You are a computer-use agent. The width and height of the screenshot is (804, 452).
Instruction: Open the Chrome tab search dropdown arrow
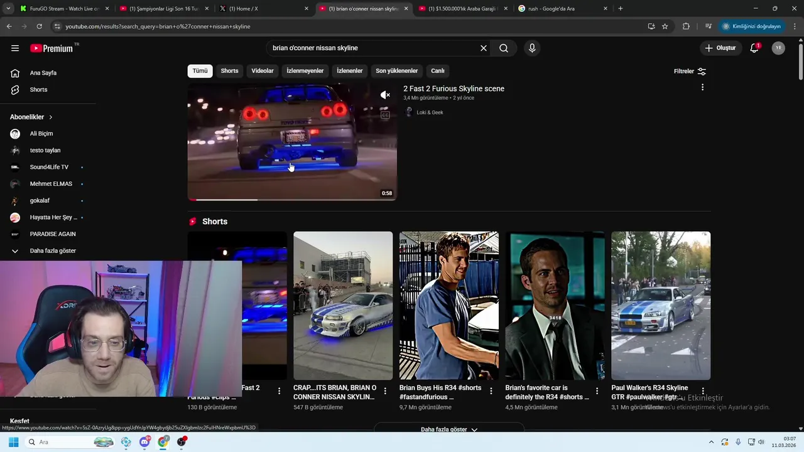pos(8,9)
